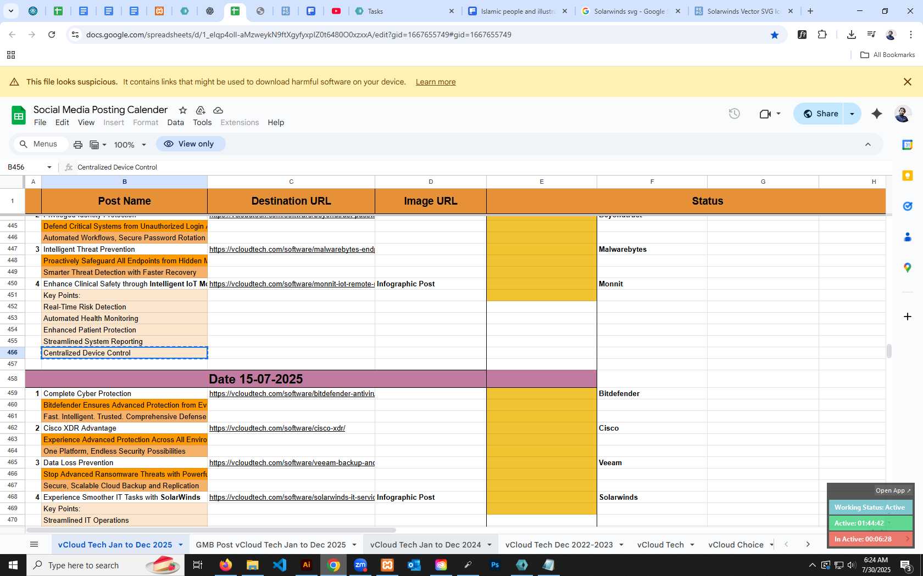Image resolution: width=923 pixels, height=576 pixels.
Task: Select column C header
Action: 291,182
